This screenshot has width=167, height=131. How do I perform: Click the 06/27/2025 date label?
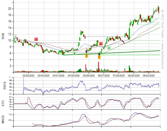pos(103,75)
